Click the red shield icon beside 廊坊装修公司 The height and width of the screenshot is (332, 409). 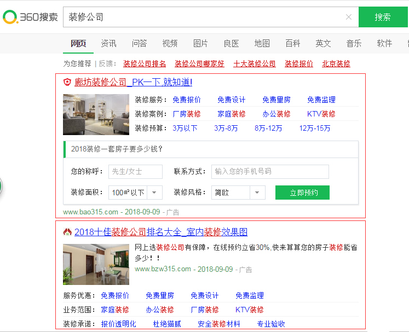click(x=67, y=83)
